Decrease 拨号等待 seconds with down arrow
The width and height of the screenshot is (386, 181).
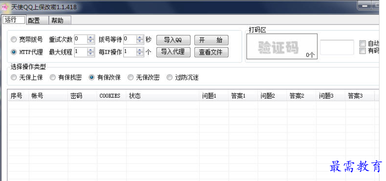pyautogui.click(x=140, y=41)
